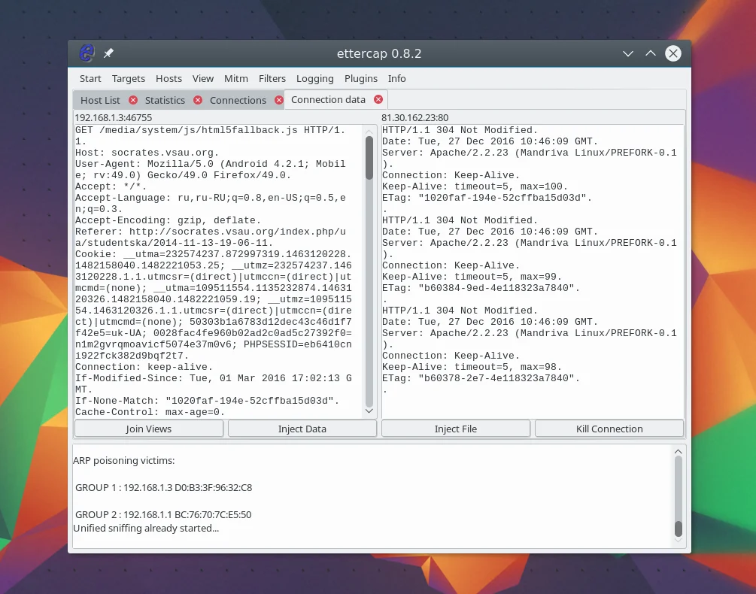Click the Inject Data button
Viewport: 756px width, 594px height.
pyautogui.click(x=302, y=429)
